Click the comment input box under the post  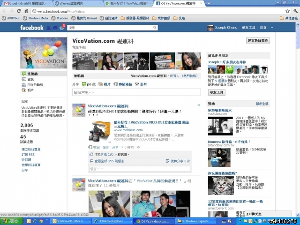pyautogui.click(x=140, y=169)
